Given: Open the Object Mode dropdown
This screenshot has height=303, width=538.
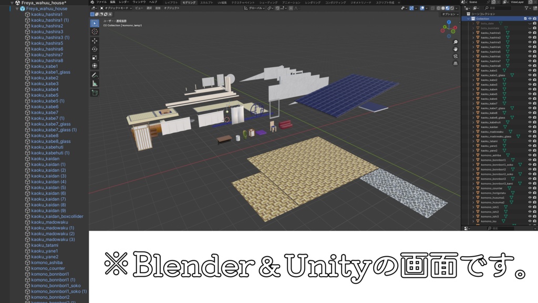Looking at the screenshot, I should [116, 8].
